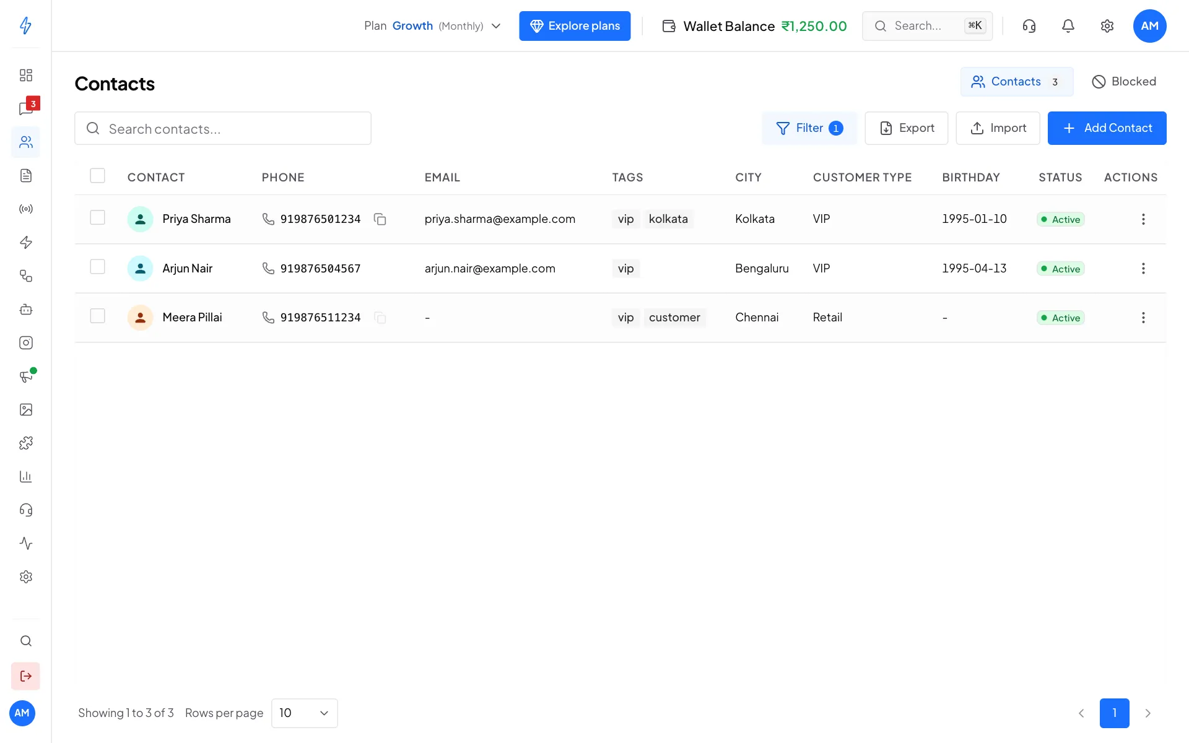Click the headset support icon in header

[1029, 26]
